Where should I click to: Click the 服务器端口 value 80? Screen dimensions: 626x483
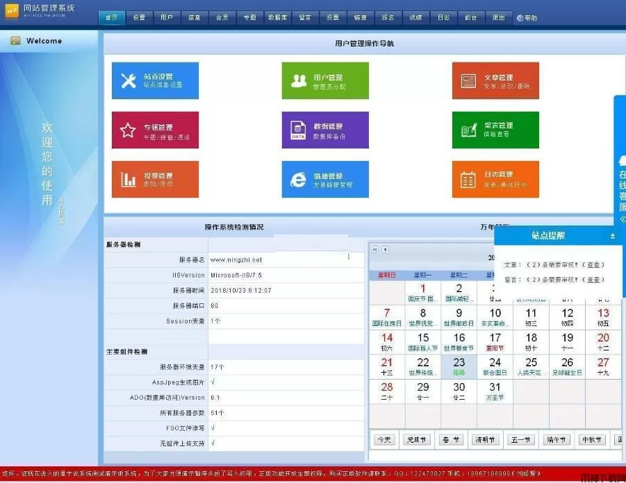215,306
